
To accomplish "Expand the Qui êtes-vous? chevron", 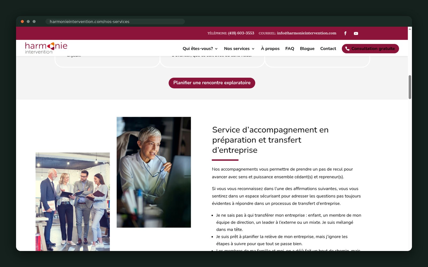I will [x=216, y=49].
